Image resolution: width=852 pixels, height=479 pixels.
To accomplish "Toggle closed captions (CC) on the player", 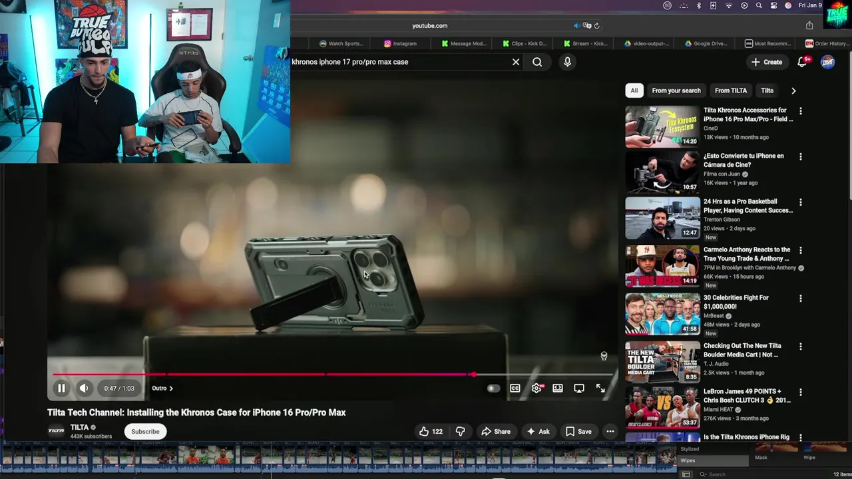I will (x=515, y=388).
